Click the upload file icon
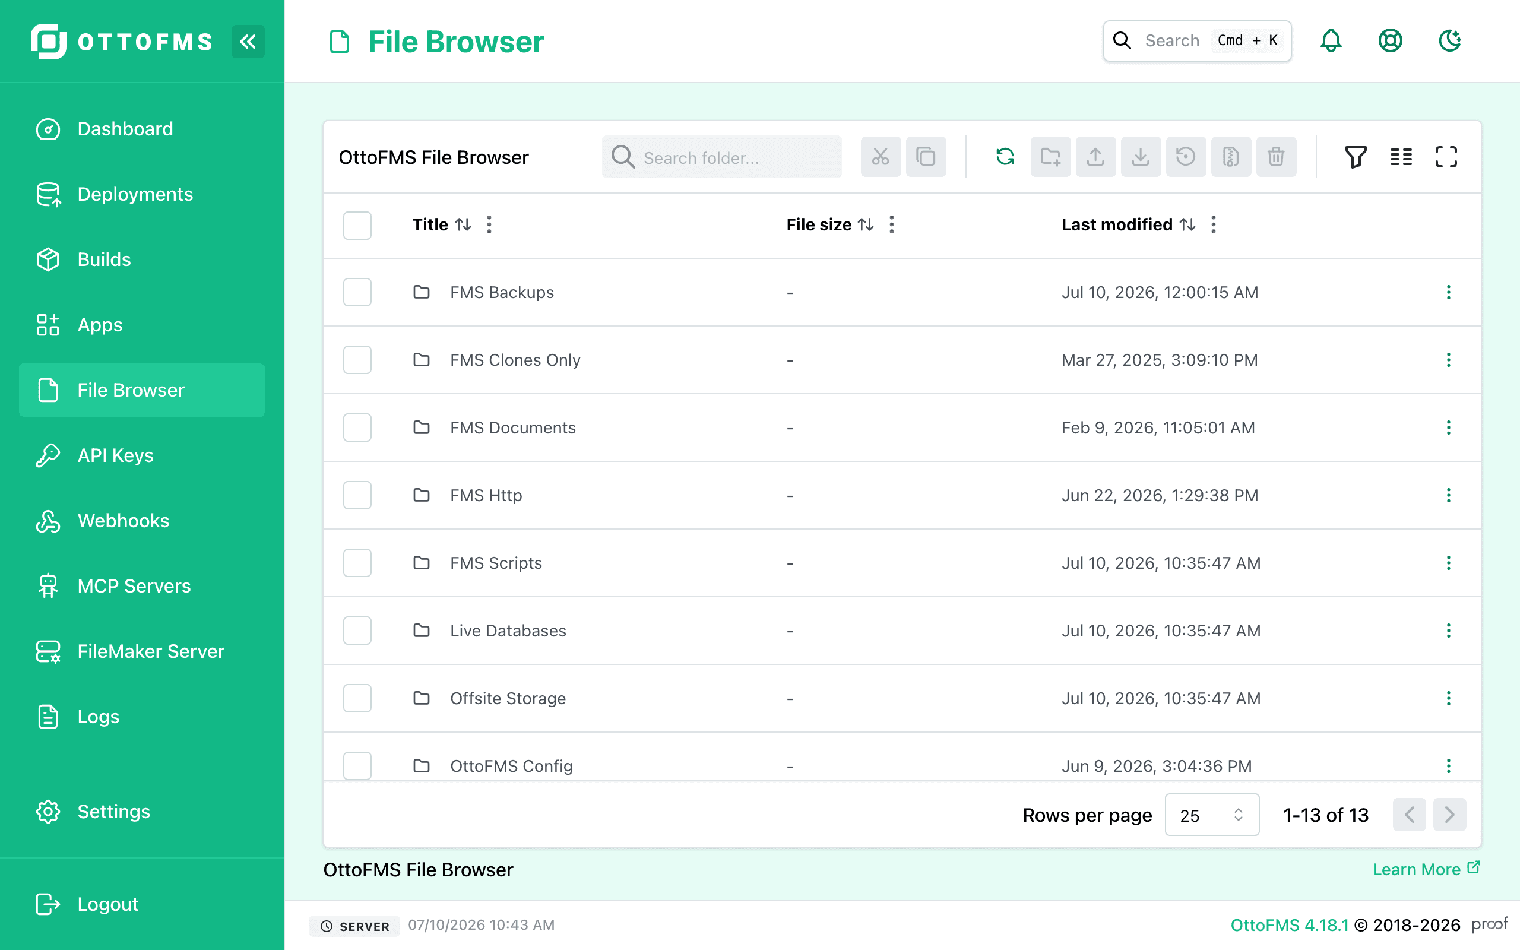Image resolution: width=1520 pixels, height=950 pixels. 1095,156
